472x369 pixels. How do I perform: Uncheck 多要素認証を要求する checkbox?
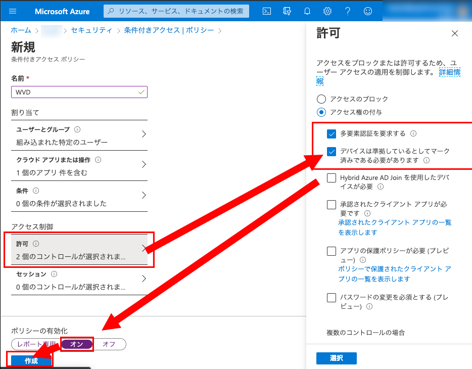[x=332, y=133]
